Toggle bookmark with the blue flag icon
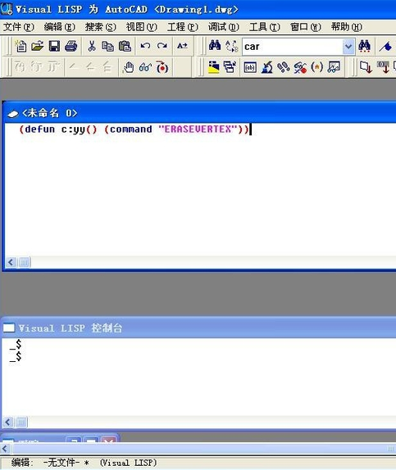Screen dimensions: 396x470 pos(385,47)
